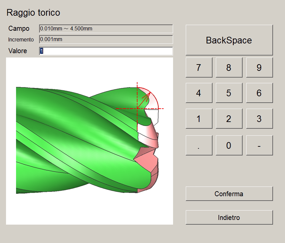Tap the decimal point key
The image size is (285, 243).
point(199,145)
